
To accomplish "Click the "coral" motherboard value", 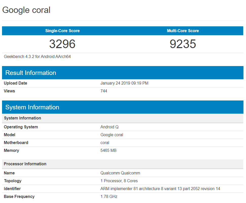I will tap(105, 143).
